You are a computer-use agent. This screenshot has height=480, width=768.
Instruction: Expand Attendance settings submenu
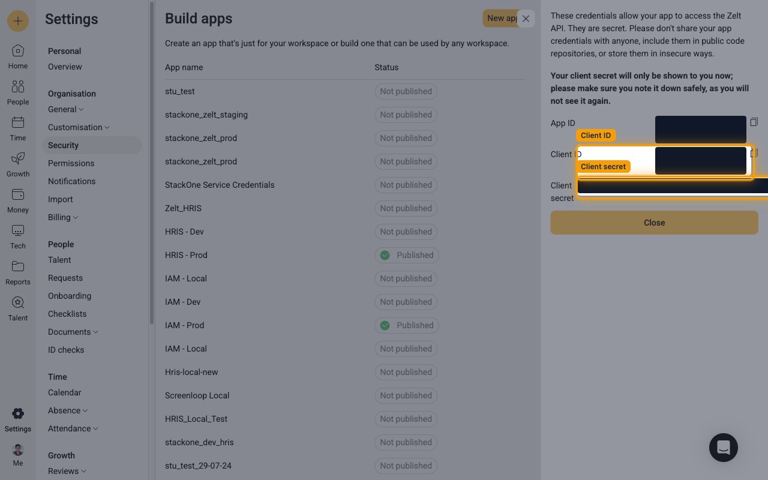click(73, 428)
